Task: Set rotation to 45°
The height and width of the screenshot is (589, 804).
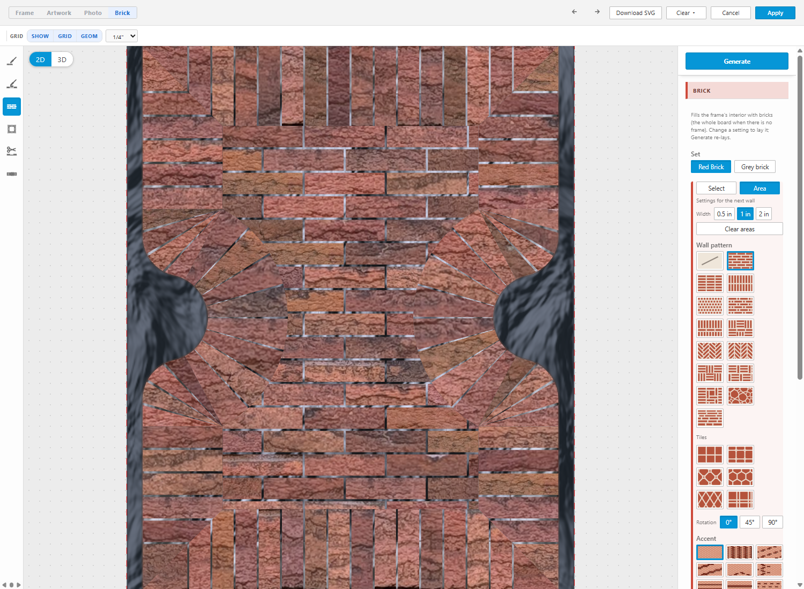Action: 749,523
